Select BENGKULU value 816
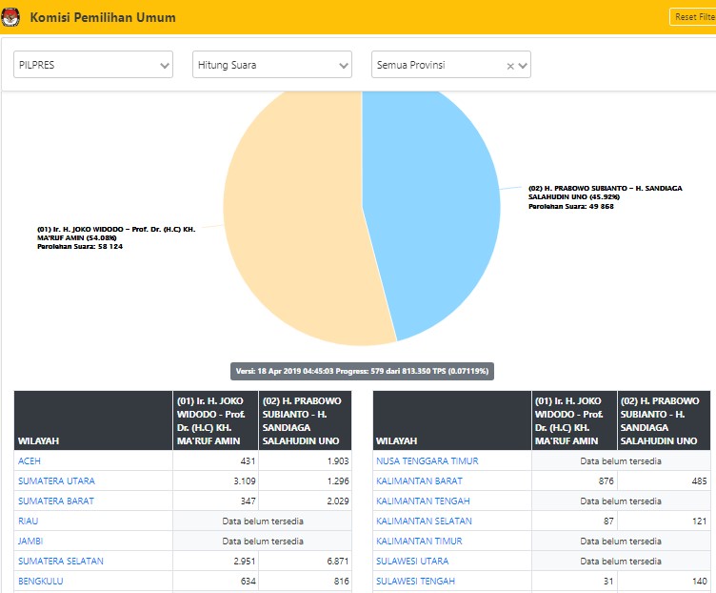 (x=342, y=582)
